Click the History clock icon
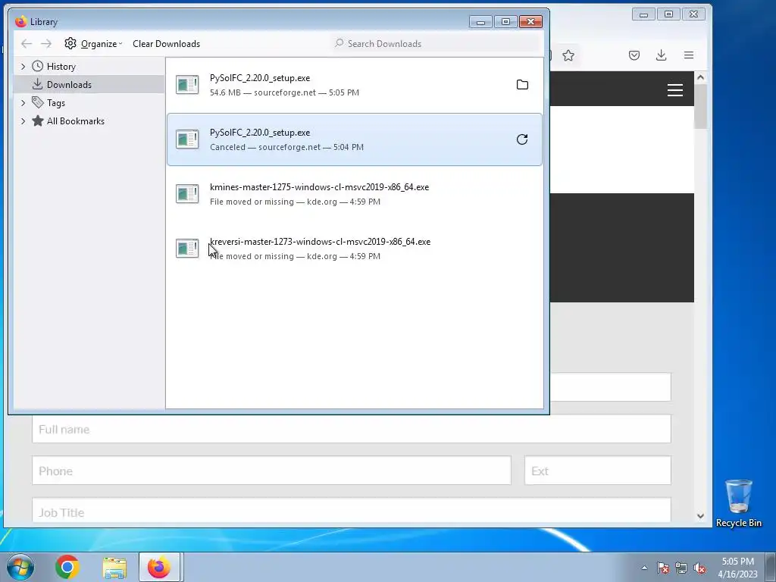The image size is (776, 582). click(x=37, y=66)
